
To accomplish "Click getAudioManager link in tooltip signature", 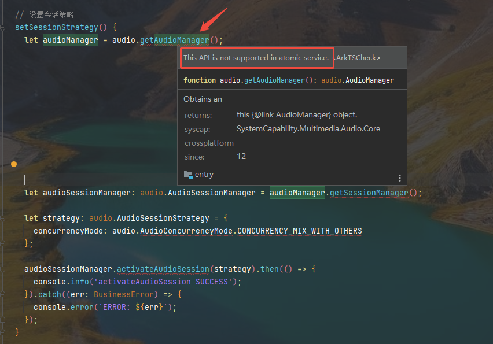I will (274, 80).
